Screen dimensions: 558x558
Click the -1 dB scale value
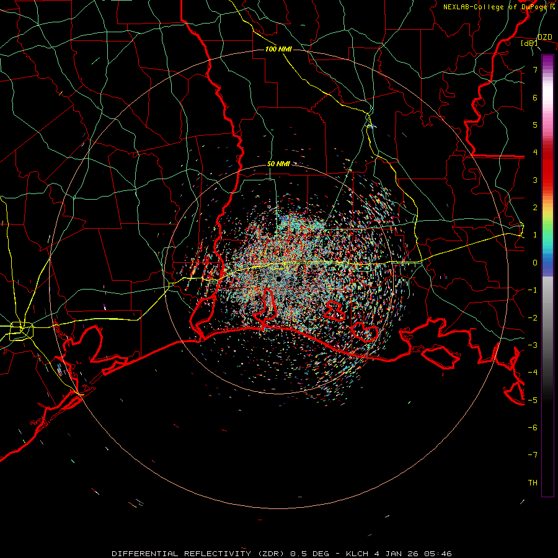click(x=533, y=290)
